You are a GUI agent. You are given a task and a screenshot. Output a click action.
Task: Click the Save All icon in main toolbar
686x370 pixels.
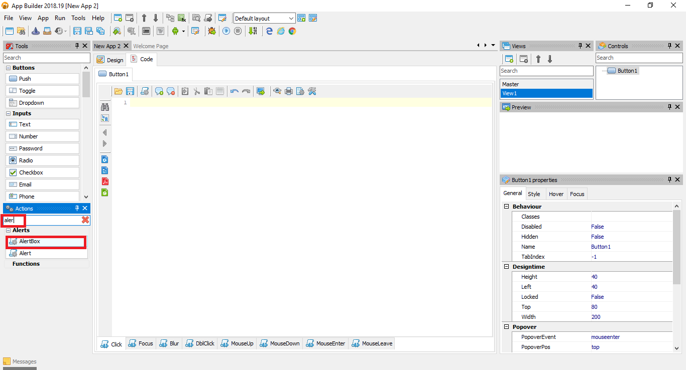pyautogui.click(x=100, y=31)
